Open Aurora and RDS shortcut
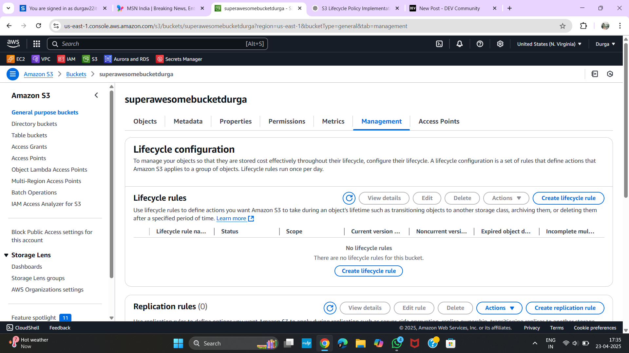The height and width of the screenshot is (353, 629). 127,59
